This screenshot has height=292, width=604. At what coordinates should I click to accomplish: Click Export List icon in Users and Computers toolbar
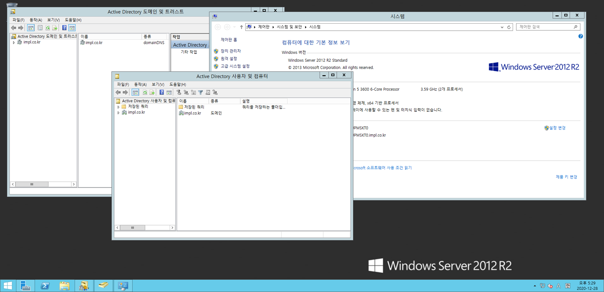coord(152,92)
